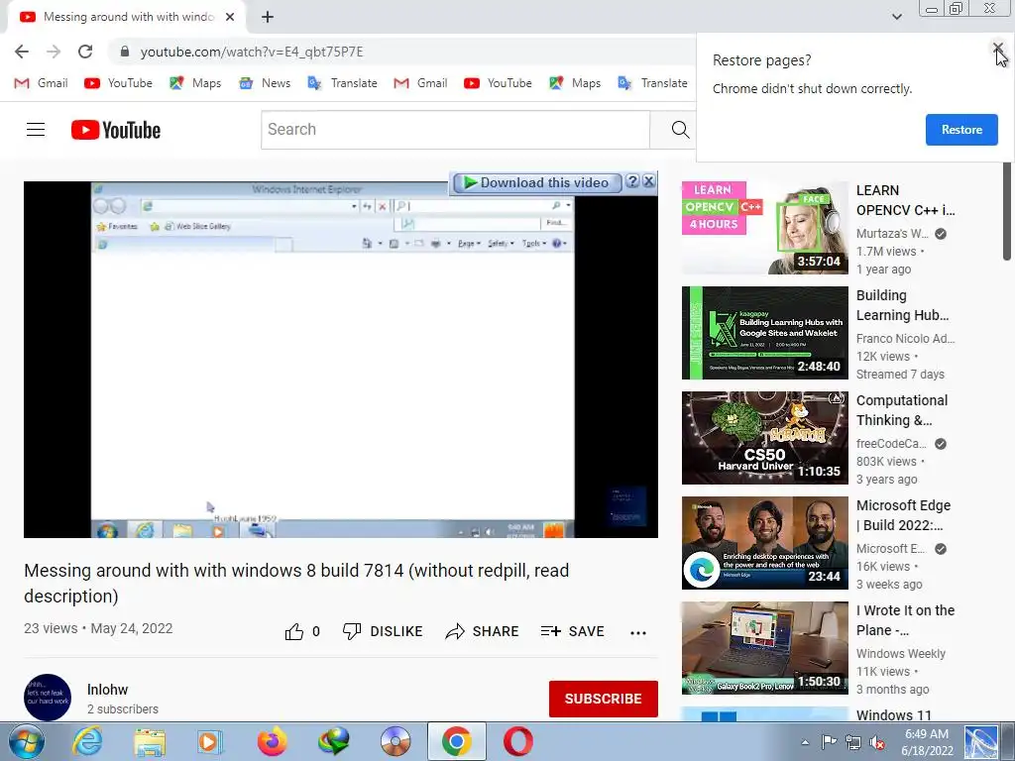Switch to Chrome on the taskbar
The image size is (1015, 761).
456,741
